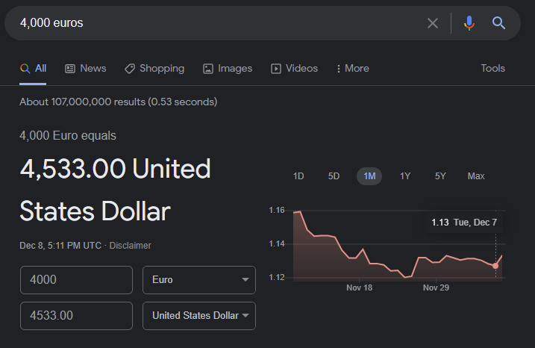Clear the search box with X icon

pos(433,23)
